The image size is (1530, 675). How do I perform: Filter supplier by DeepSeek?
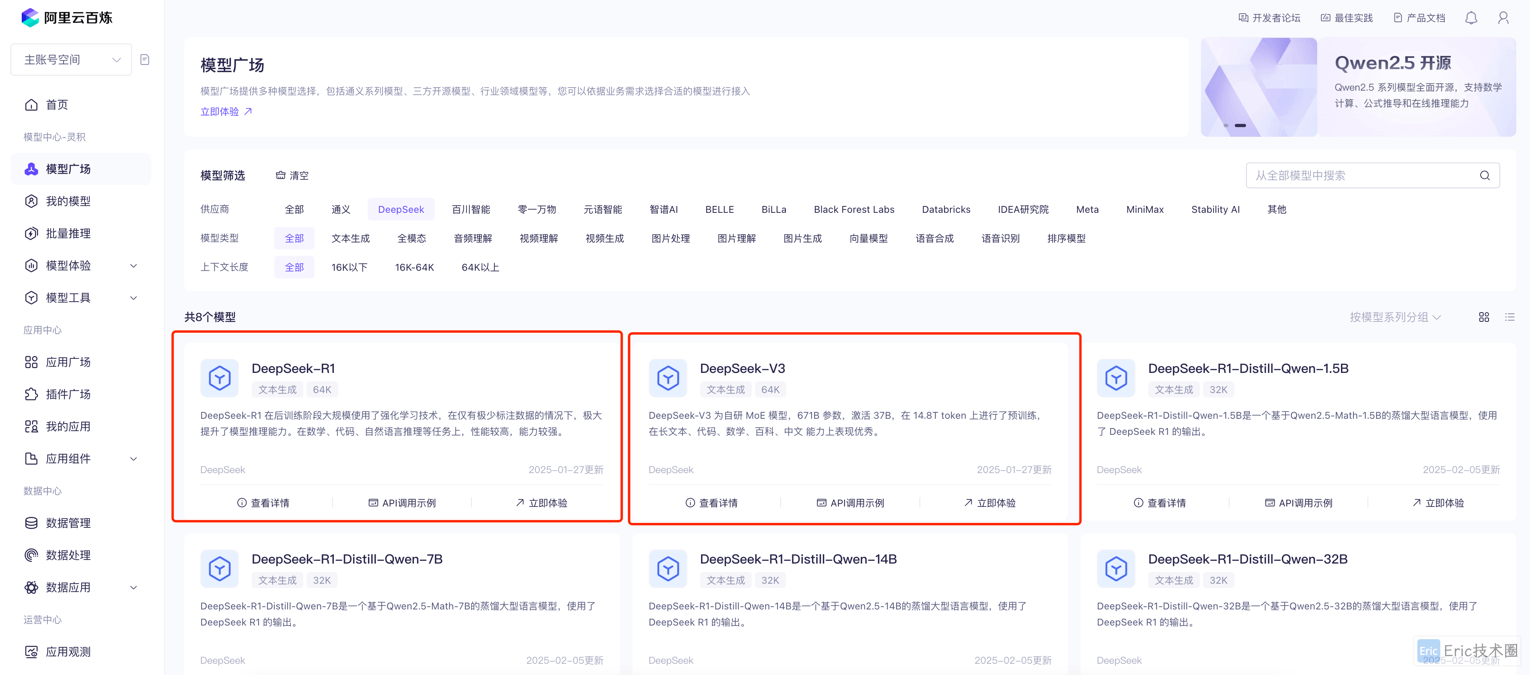click(x=401, y=209)
